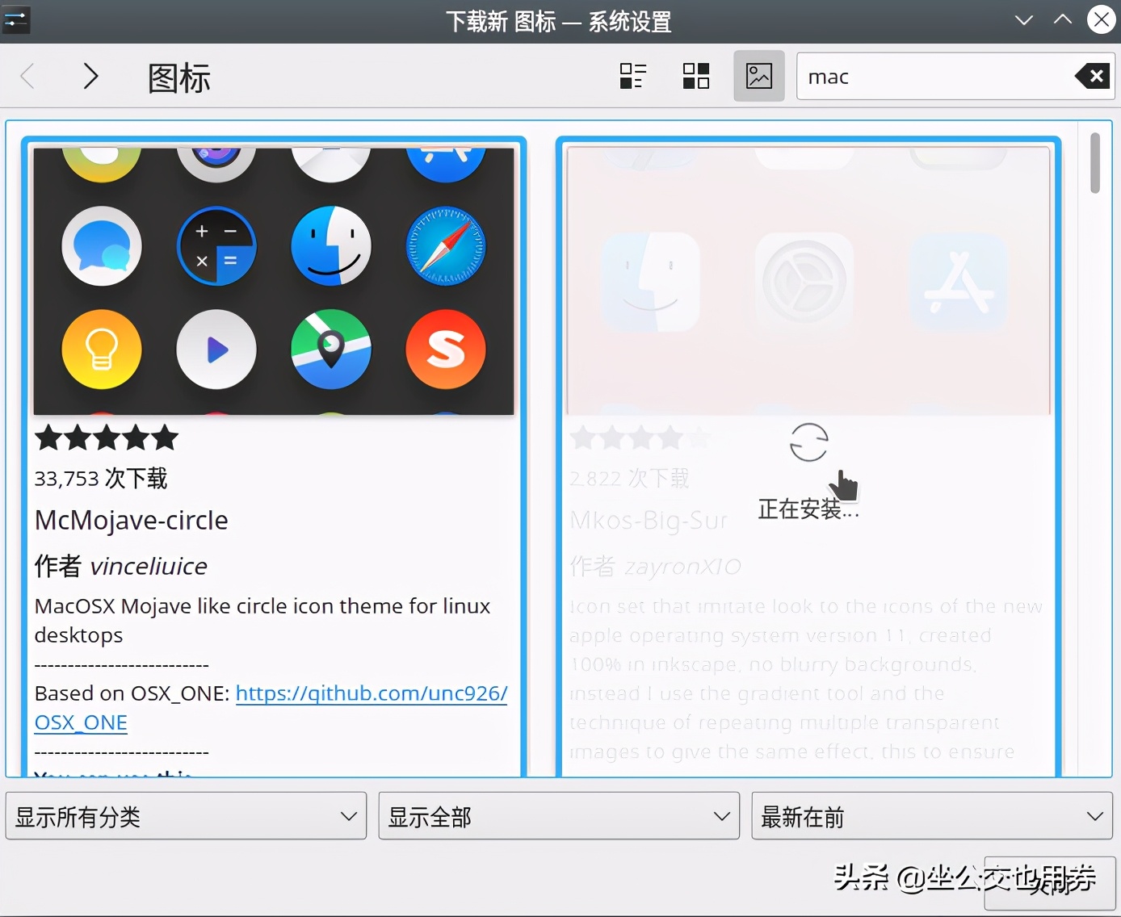Open the 显示全部 filter dropdown
Viewport: 1121px width, 917px height.
[x=559, y=816]
